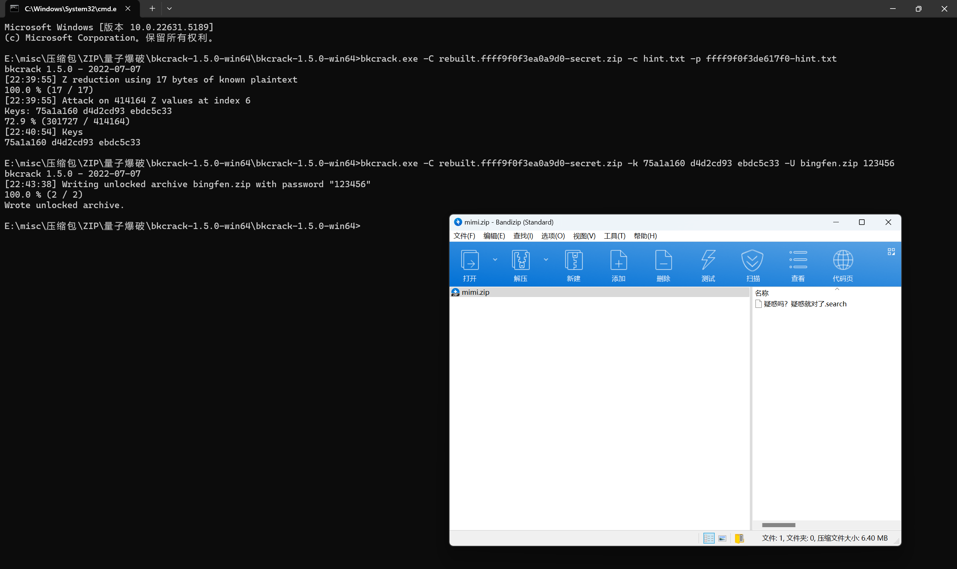Restore down the terminal window
Screen dimensions: 957x569
click(x=918, y=9)
